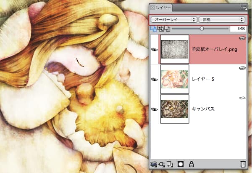Click the new layer stack icon
The width and height of the screenshot is (252, 173).
tap(154, 164)
